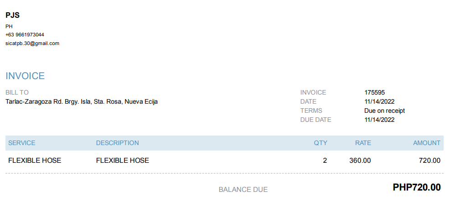Click the phone number +63 9661973044
Screen dimensions: 455x206
pyautogui.click(x=25, y=35)
